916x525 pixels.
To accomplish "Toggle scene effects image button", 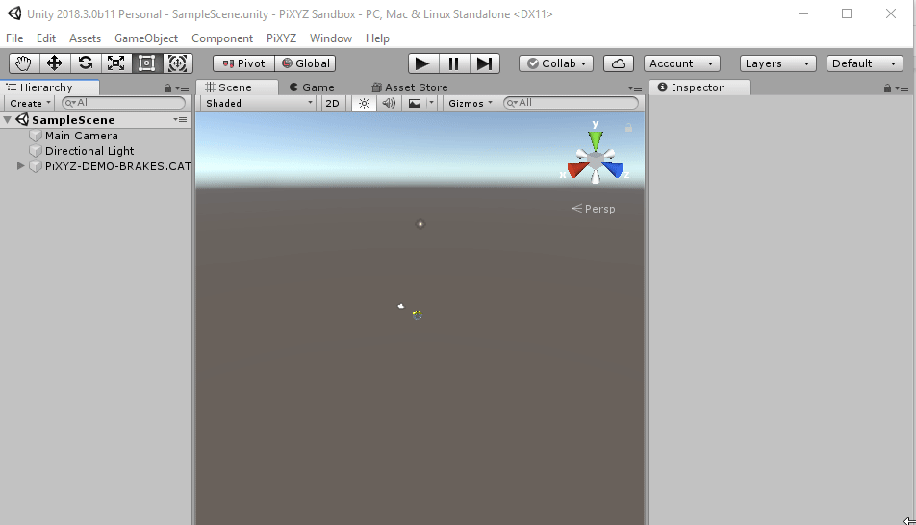I will point(415,103).
